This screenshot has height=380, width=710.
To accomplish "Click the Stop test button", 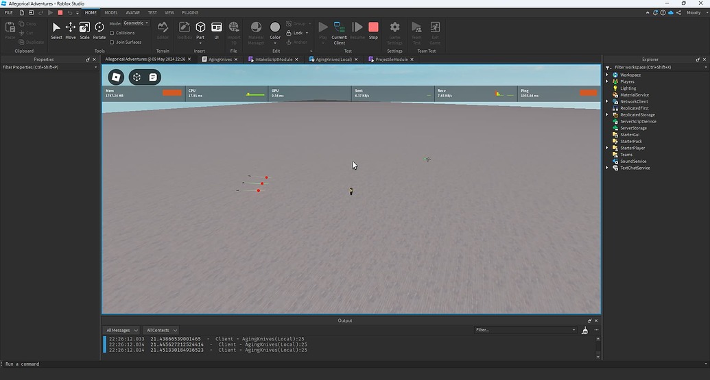I will click(x=373, y=30).
